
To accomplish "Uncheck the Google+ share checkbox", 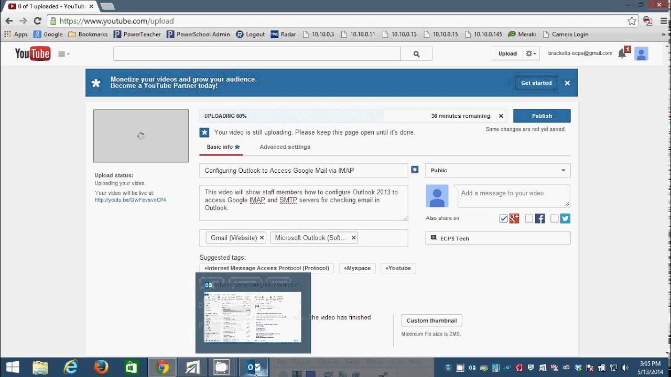I will pos(503,218).
